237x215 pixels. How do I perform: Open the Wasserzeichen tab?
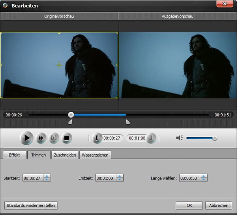(95, 155)
